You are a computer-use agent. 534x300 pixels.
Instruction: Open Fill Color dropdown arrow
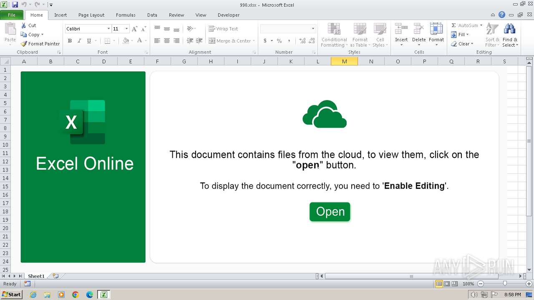tap(132, 41)
